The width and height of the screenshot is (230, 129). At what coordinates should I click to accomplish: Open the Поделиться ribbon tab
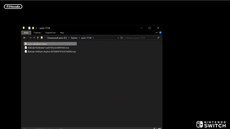coord(50,33)
